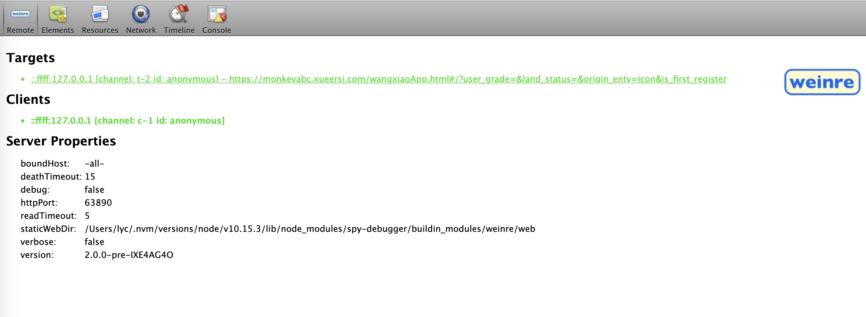
Task: Click the Clients heading
Action: click(x=28, y=99)
